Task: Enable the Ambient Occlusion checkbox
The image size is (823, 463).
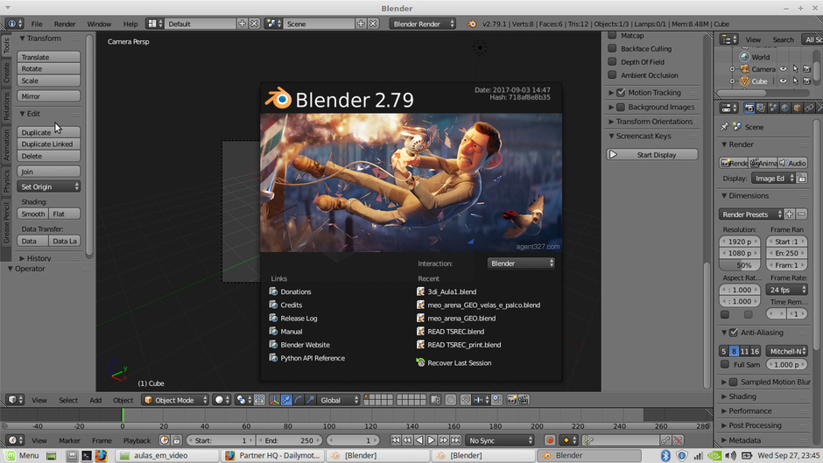Action: pyautogui.click(x=613, y=75)
